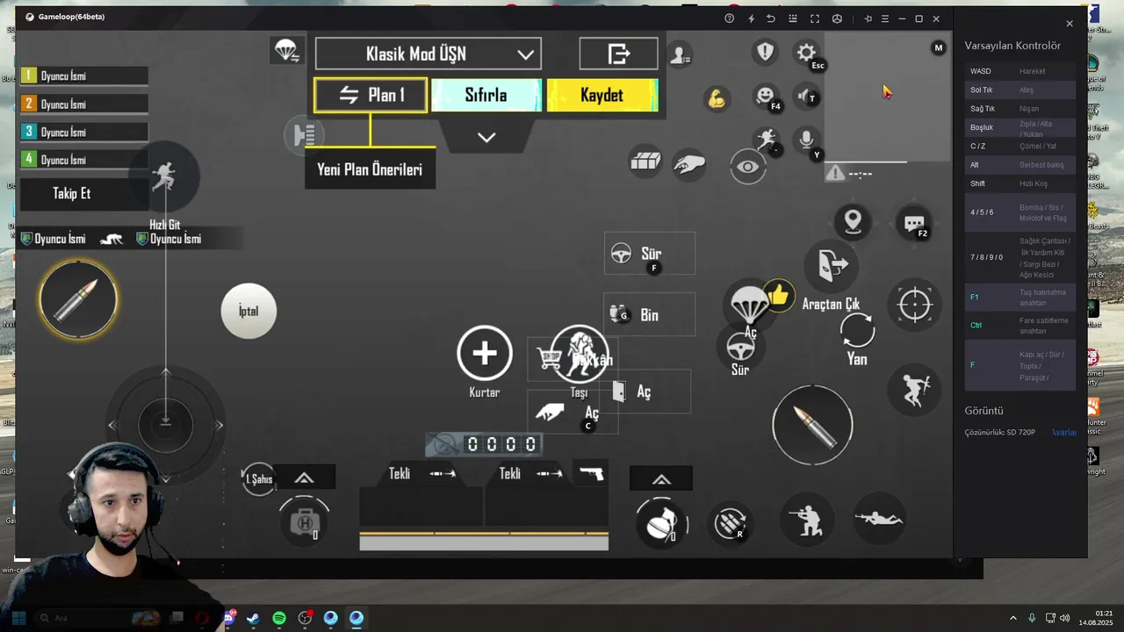Viewport: 1124px width, 632px height.
Task: Collapse the side panel icon near Plan 1
Action: (304, 135)
